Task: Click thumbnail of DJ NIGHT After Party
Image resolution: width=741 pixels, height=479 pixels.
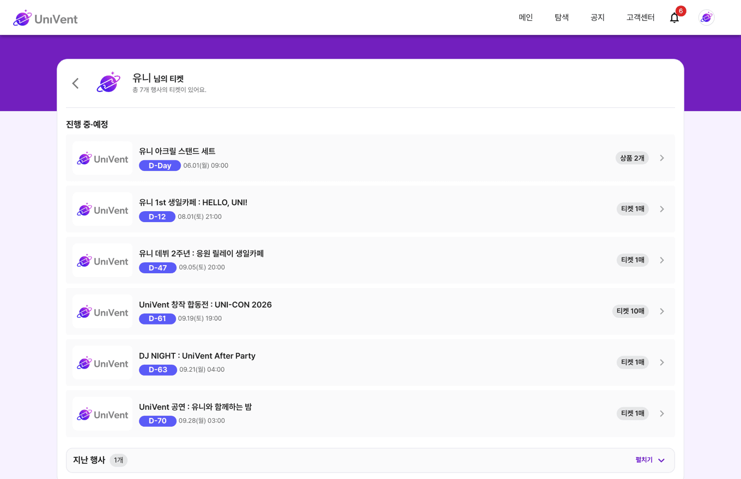Action: point(102,363)
